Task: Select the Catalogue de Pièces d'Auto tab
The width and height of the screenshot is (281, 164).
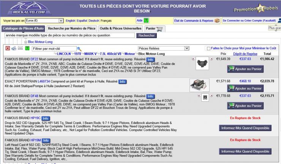Action: (x=23, y=28)
